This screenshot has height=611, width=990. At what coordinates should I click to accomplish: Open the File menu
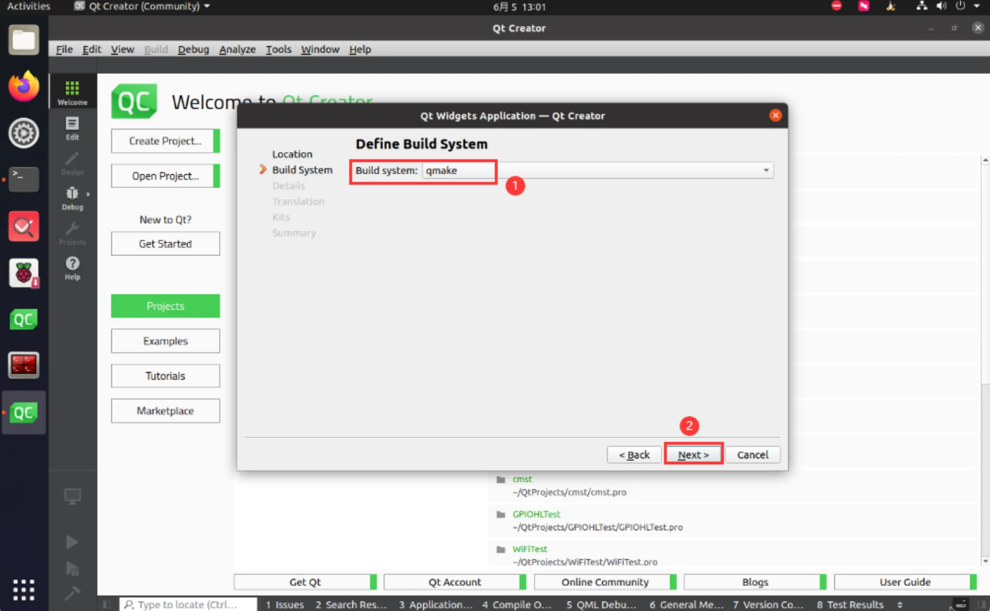pyautogui.click(x=64, y=49)
